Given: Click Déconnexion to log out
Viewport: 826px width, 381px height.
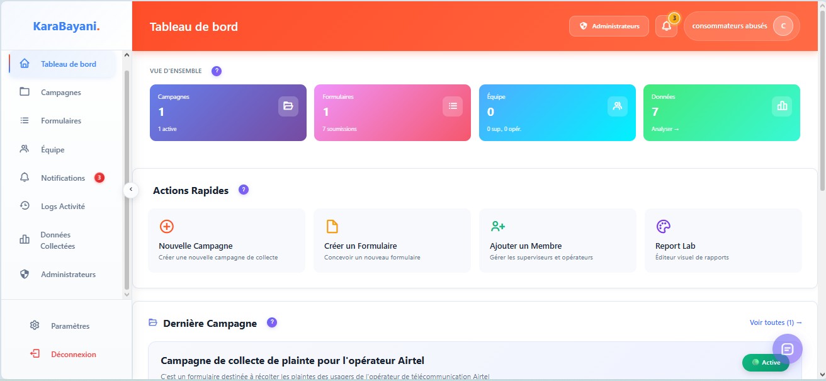Looking at the screenshot, I should [x=73, y=355].
